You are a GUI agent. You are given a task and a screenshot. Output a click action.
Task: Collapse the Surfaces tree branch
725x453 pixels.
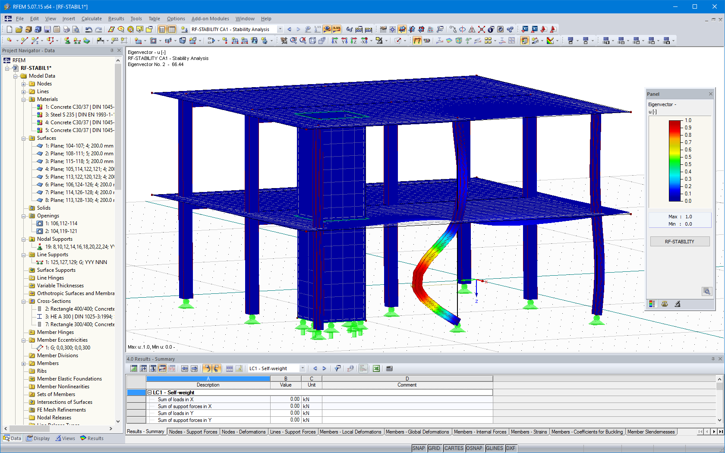24,138
